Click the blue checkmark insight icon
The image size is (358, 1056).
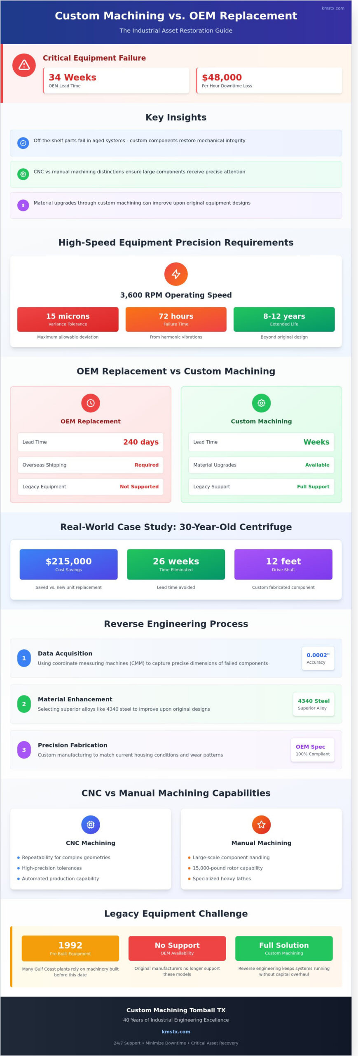(23, 143)
